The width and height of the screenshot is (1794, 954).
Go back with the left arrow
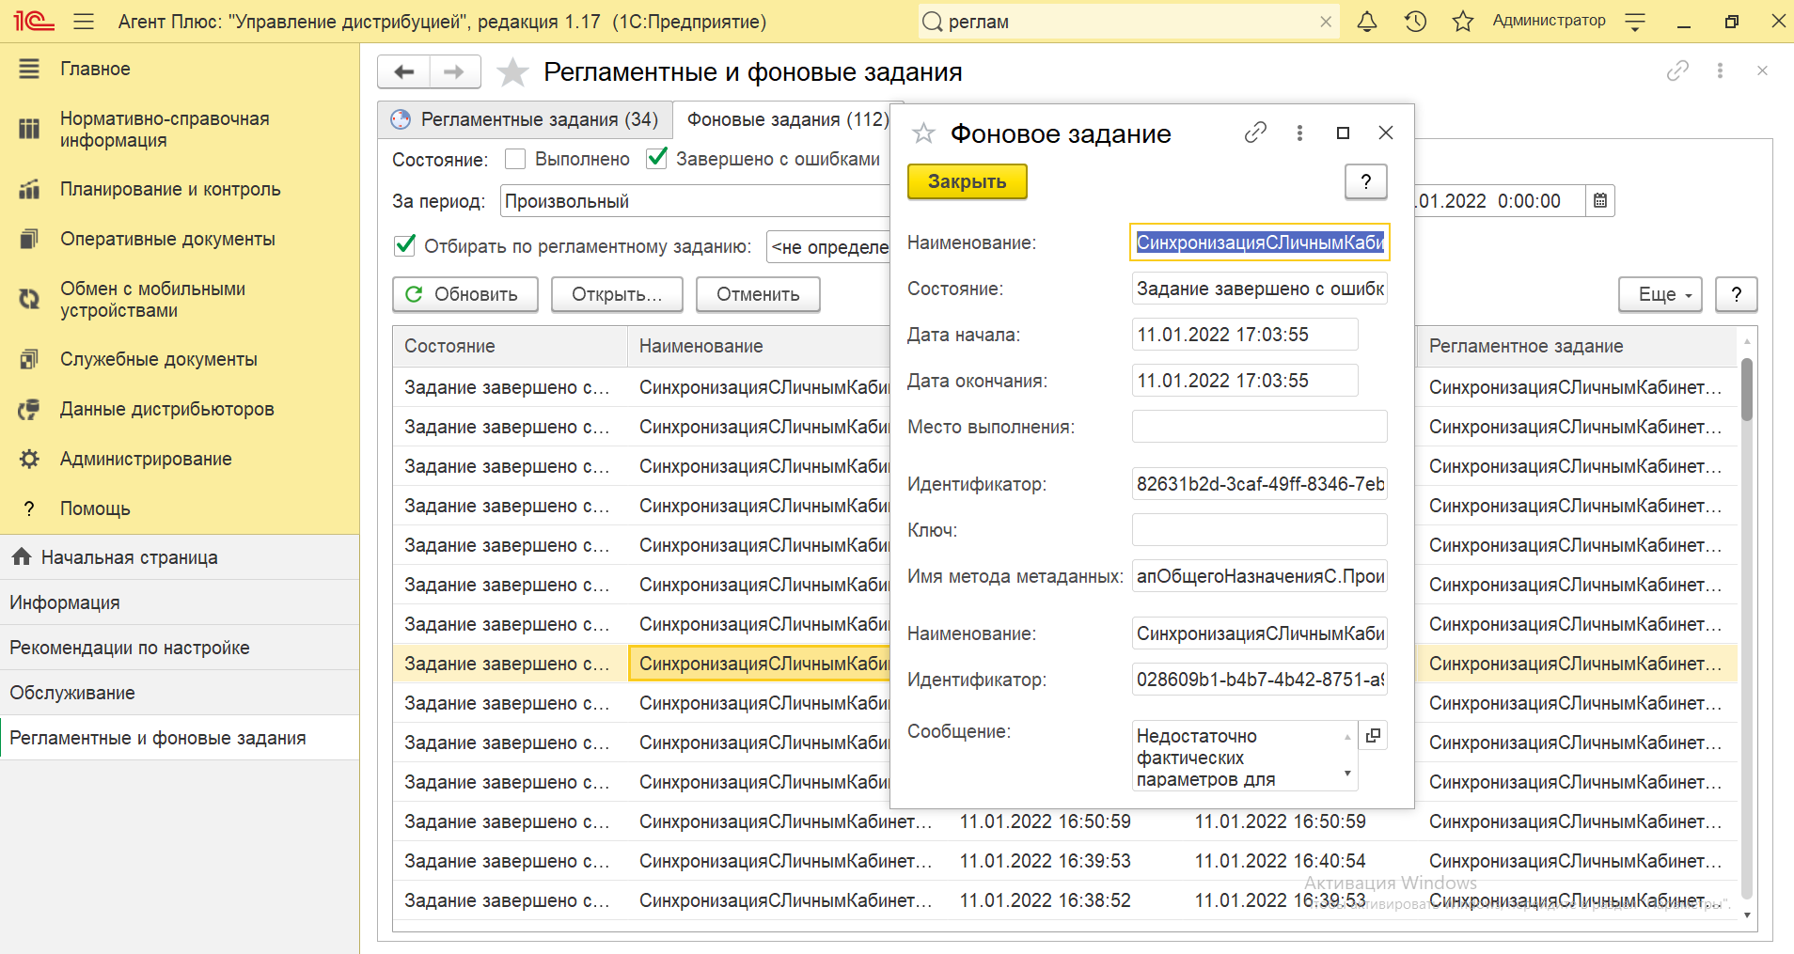(x=404, y=71)
